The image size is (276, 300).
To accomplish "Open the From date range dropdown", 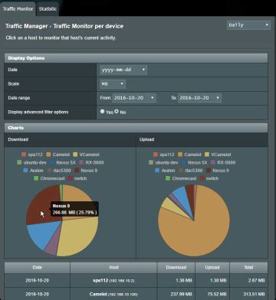I will [x=134, y=98].
